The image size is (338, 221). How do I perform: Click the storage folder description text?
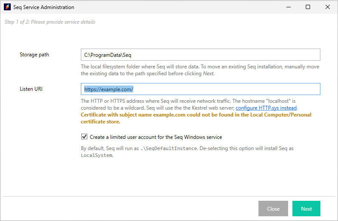coord(200,70)
